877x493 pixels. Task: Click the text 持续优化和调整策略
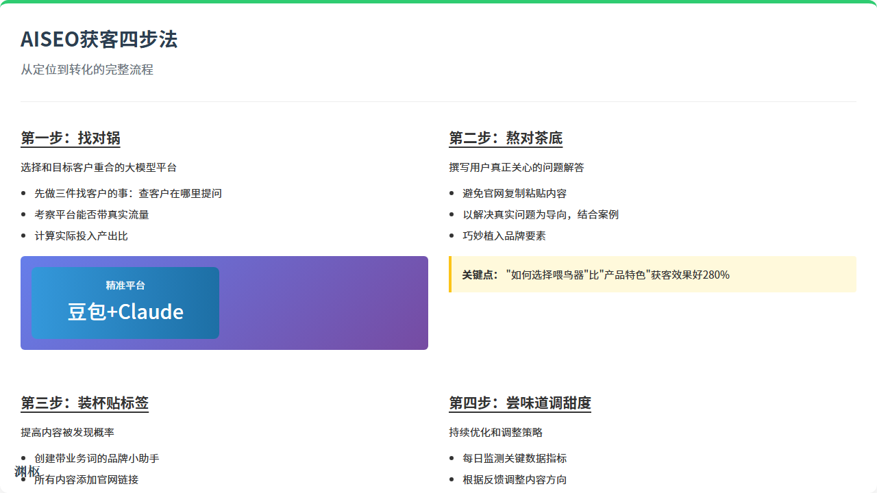tap(495, 432)
